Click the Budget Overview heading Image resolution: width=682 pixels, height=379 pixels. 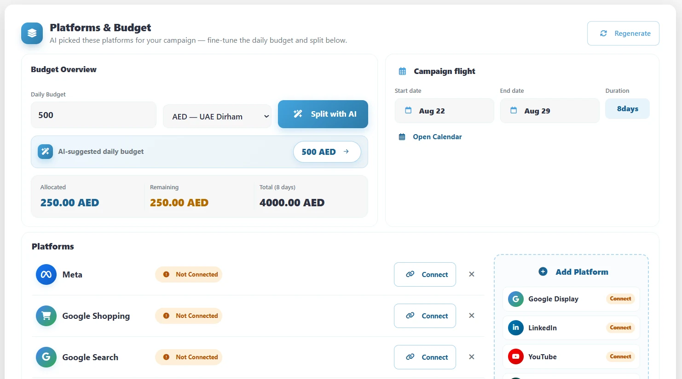pos(64,69)
